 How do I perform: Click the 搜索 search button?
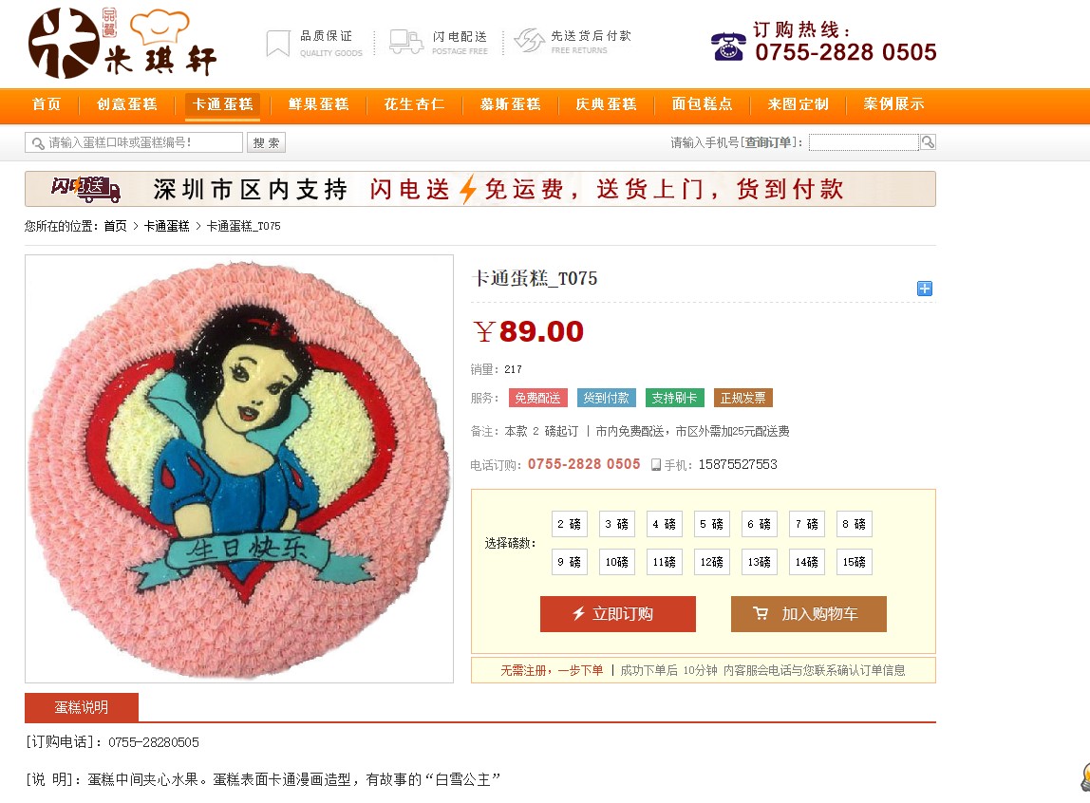[266, 142]
